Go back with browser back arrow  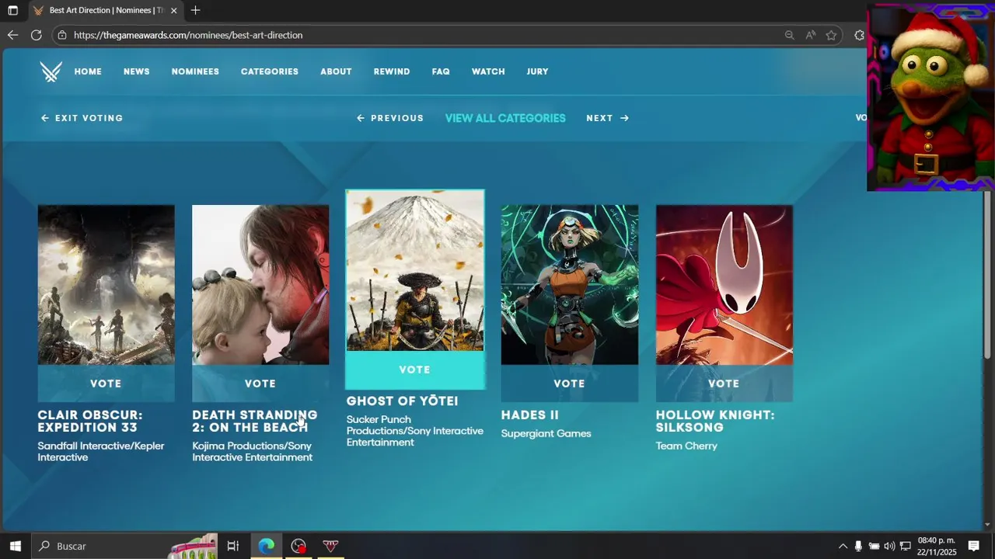click(x=12, y=35)
